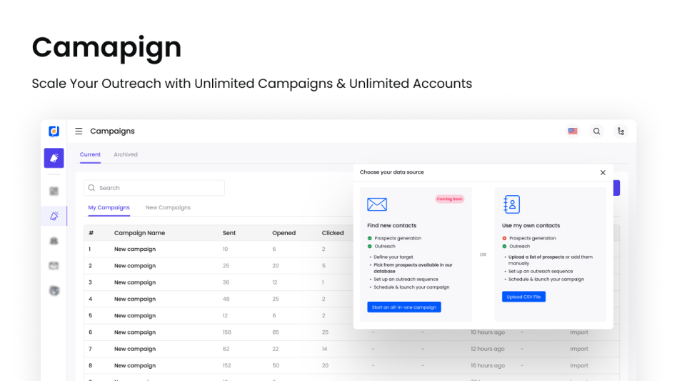The height and width of the screenshot is (381, 677).
Task: Open the US flag language selector
Action: [x=573, y=132]
